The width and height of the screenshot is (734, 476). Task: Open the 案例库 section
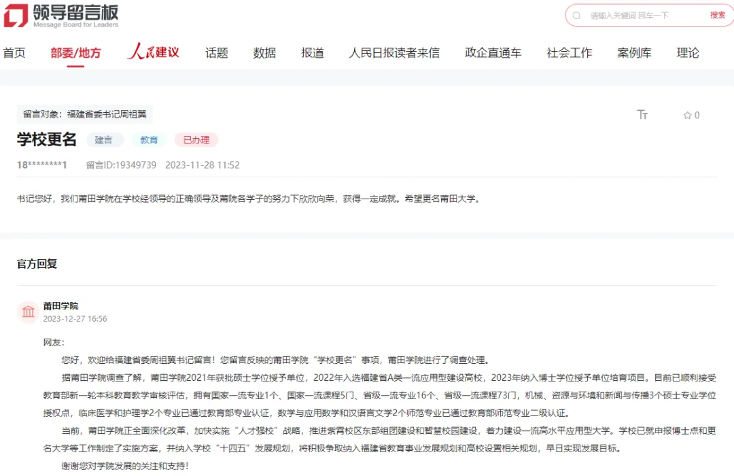tap(634, 52)
